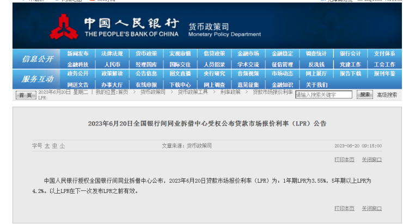Select the 关于我们 navigation item

pos(316,85)
